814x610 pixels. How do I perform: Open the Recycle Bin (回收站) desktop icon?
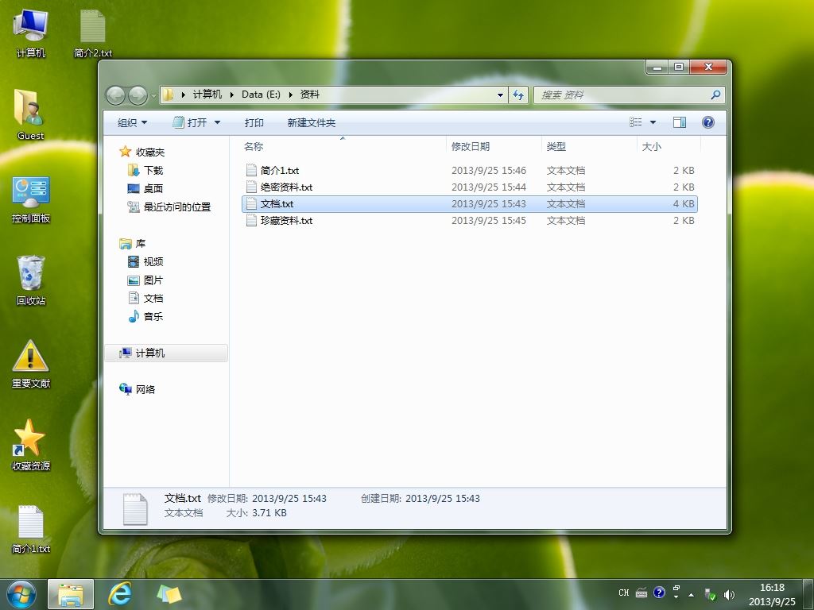[31, 280]
